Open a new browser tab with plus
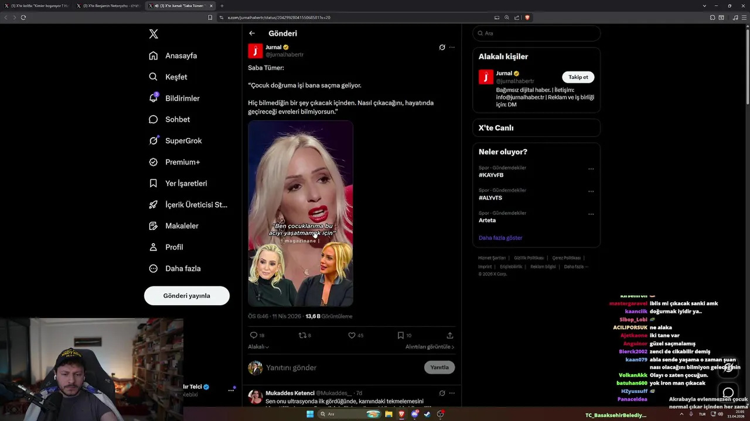 [x=222, y=5]
